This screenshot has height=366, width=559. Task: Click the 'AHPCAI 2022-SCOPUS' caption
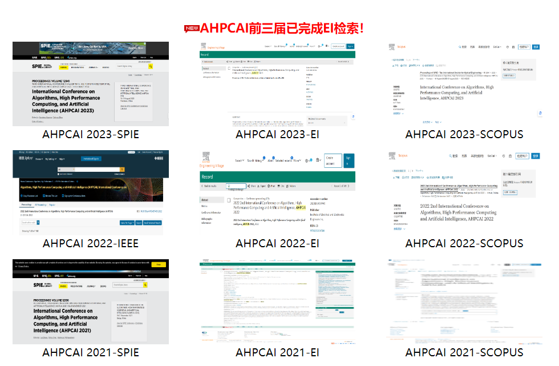click(x=464, y=243)
